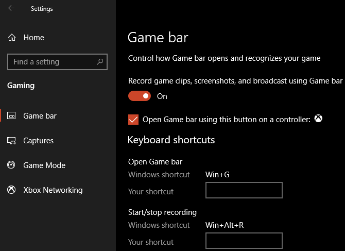Focus the Find a setting box
The width and height of the screenshot is (345, 251).
tap(58, 62)
